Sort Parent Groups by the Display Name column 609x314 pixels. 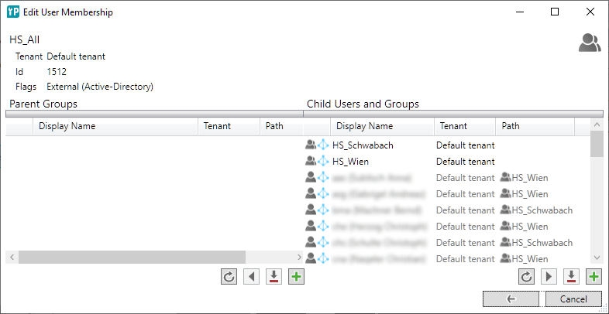(x=115, y=126)
